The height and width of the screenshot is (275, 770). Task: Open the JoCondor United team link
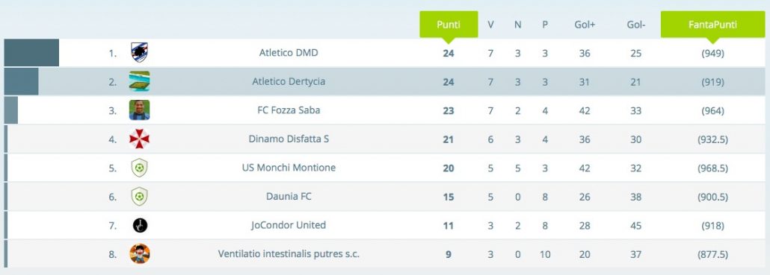pyautogui.click(x=289, y=225)
